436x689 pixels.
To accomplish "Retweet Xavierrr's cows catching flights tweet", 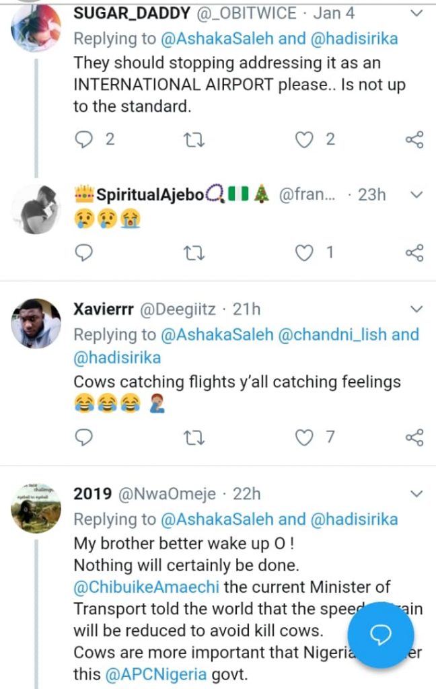I will (x=194, y=437).
